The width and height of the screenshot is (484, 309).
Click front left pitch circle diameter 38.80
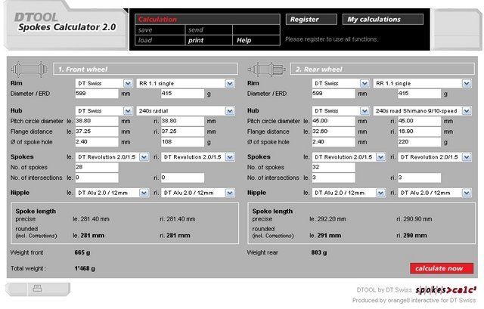(x=97, y=121)
